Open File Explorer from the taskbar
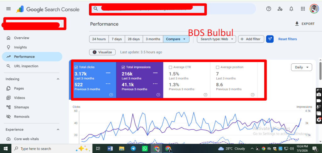The image size is (322, 153). click(122, 149)
